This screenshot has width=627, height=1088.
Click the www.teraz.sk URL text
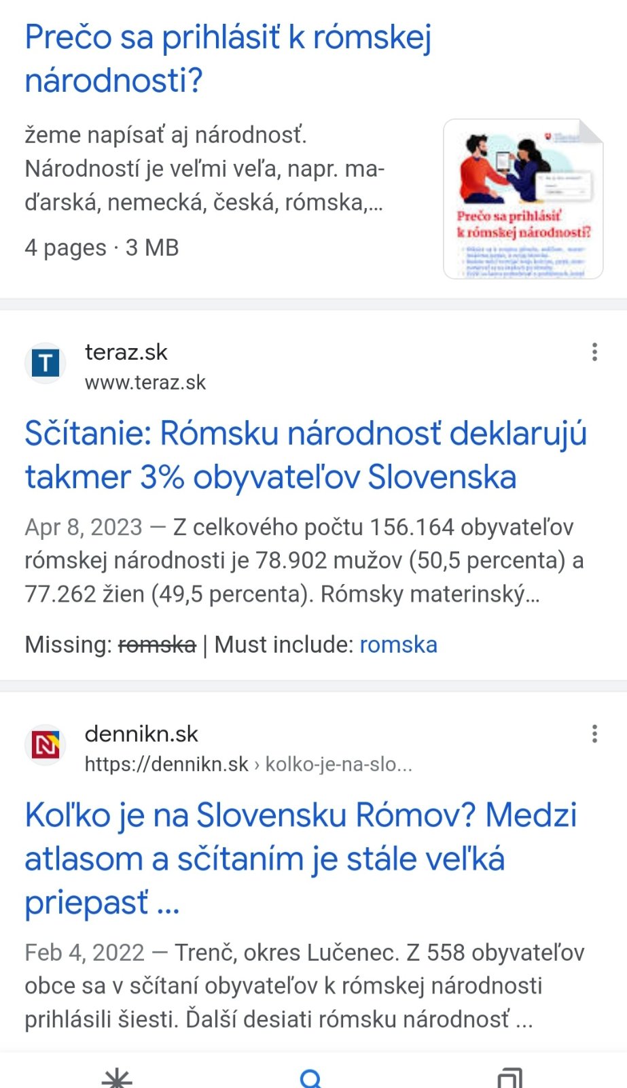(x=145, y=383)
